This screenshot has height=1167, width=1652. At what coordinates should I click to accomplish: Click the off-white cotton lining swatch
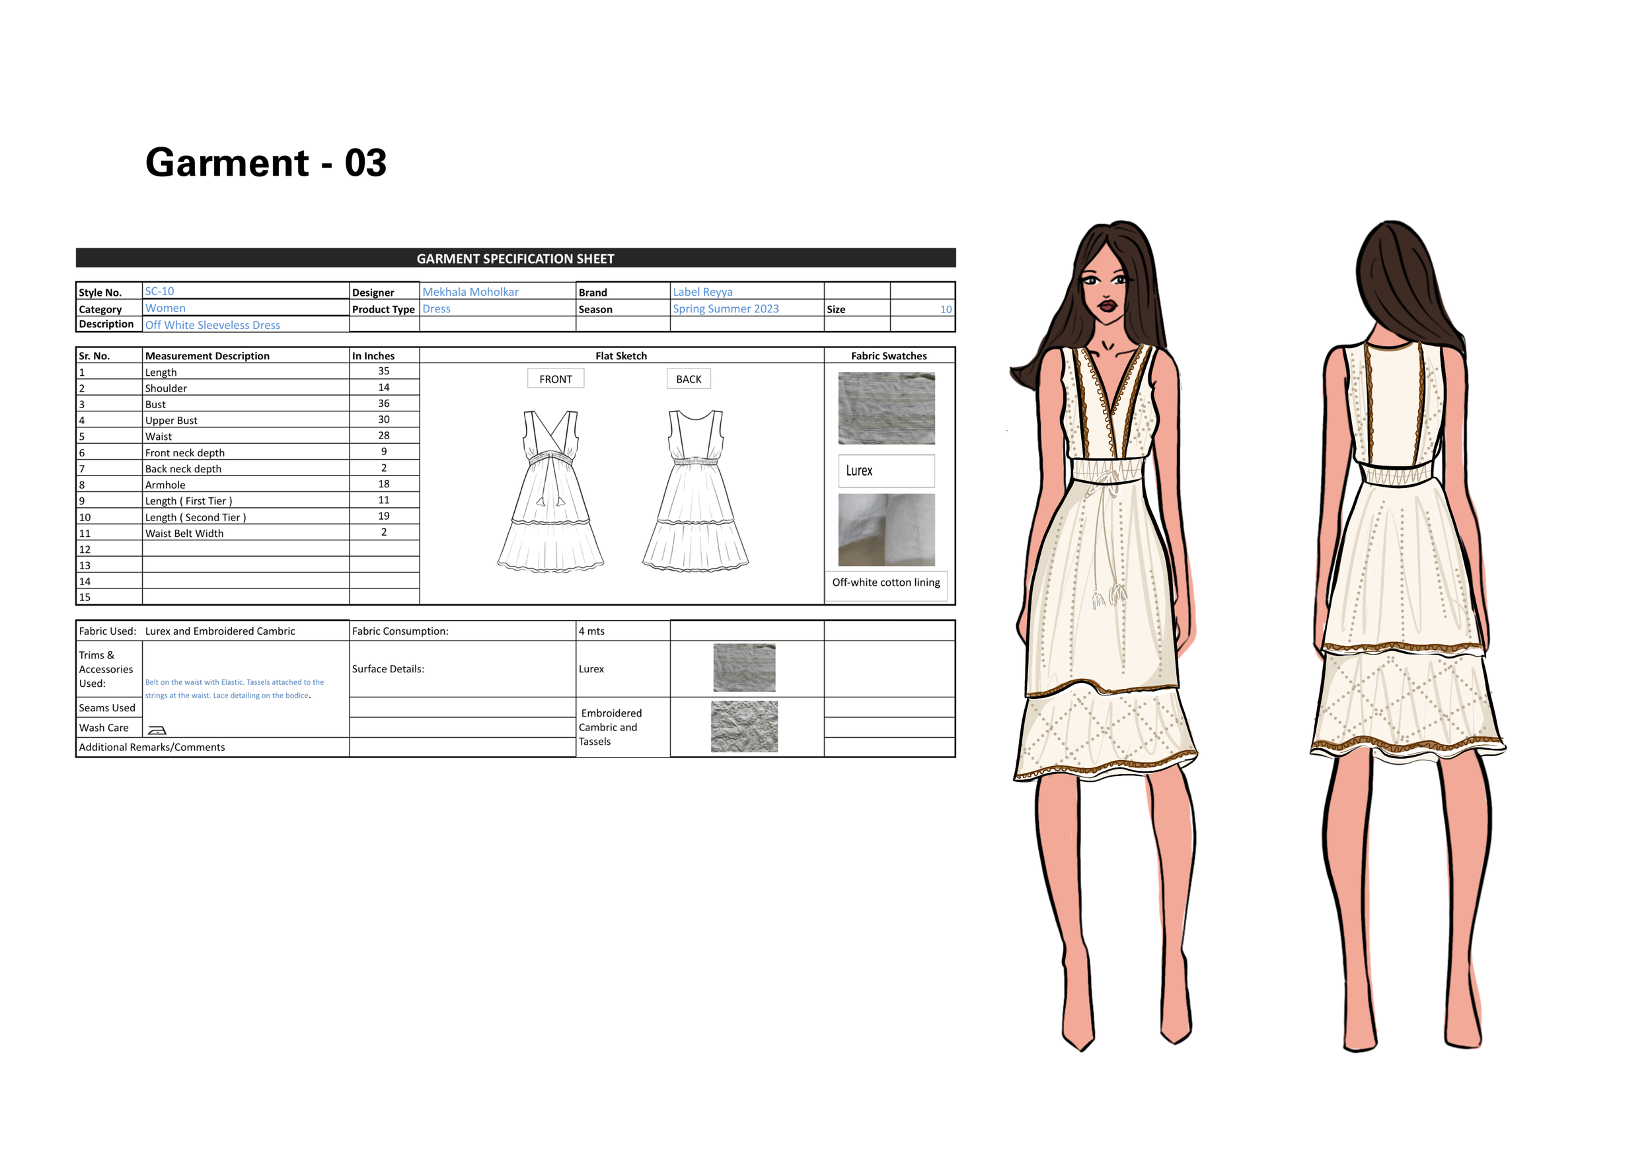[x=886, y=529]
